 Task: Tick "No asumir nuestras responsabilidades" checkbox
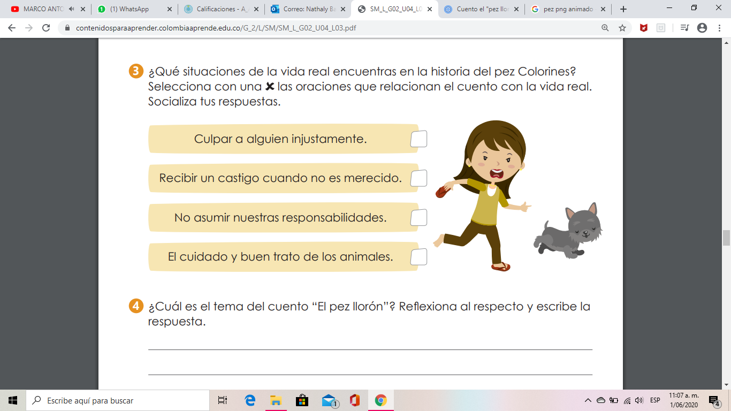[x=418, y=218]
